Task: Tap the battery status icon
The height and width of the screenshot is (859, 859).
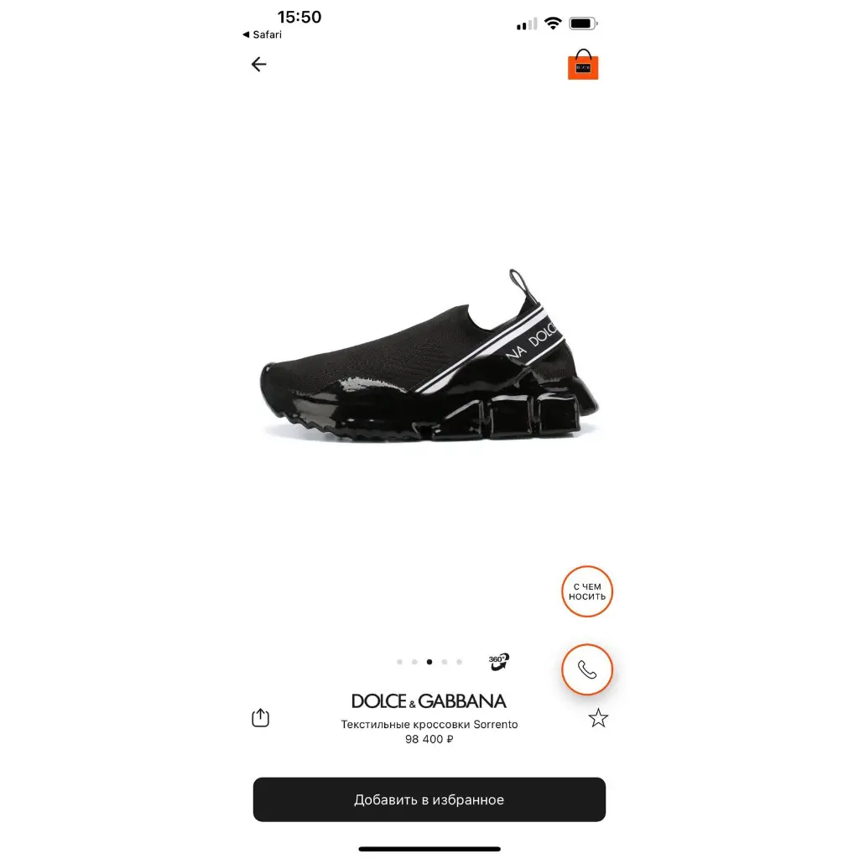Action: [x=584, y=23]
